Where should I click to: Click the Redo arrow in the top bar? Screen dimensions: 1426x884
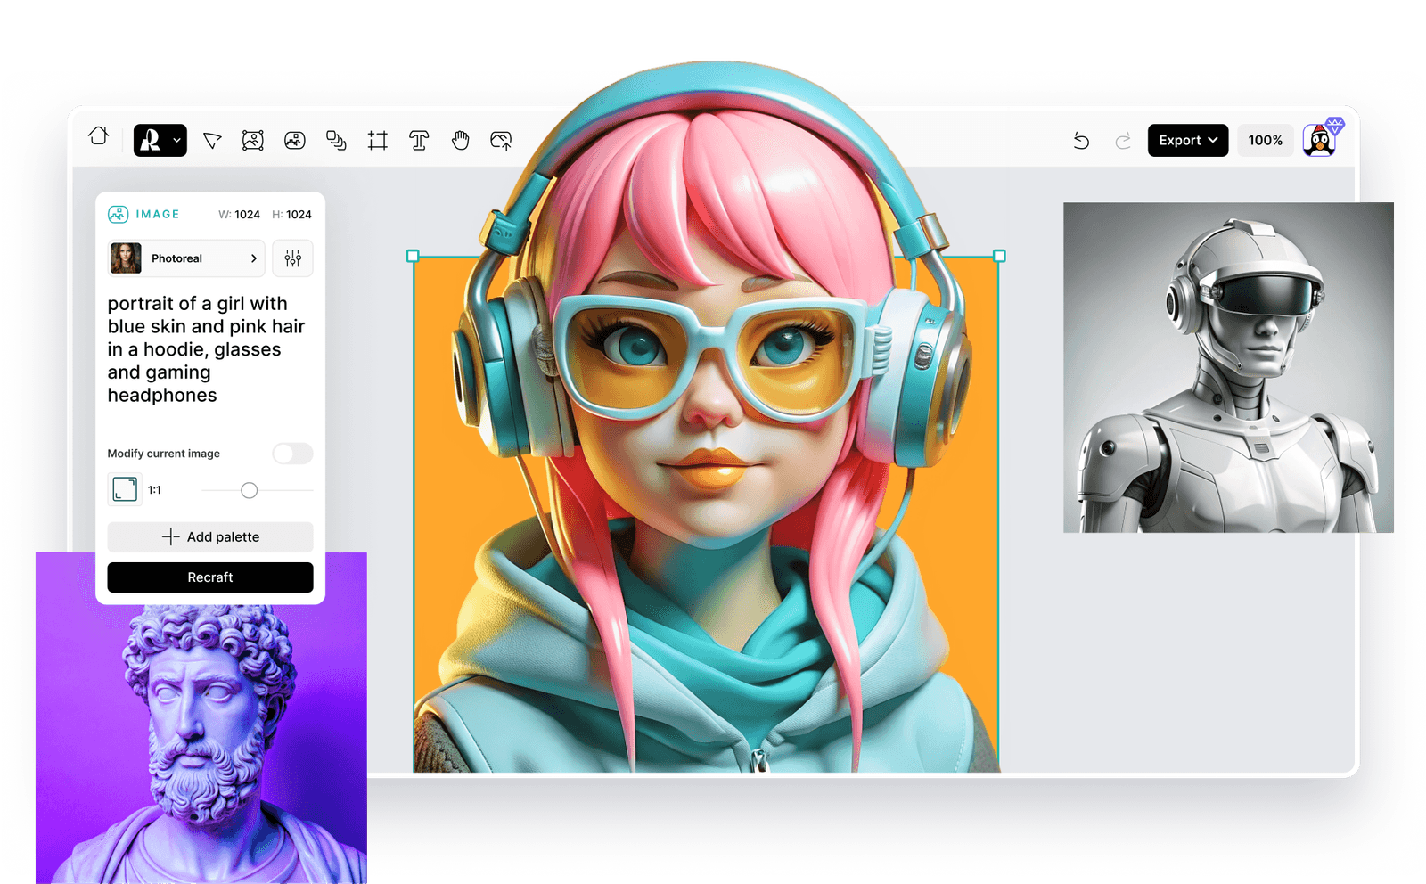click(1123, 140)
